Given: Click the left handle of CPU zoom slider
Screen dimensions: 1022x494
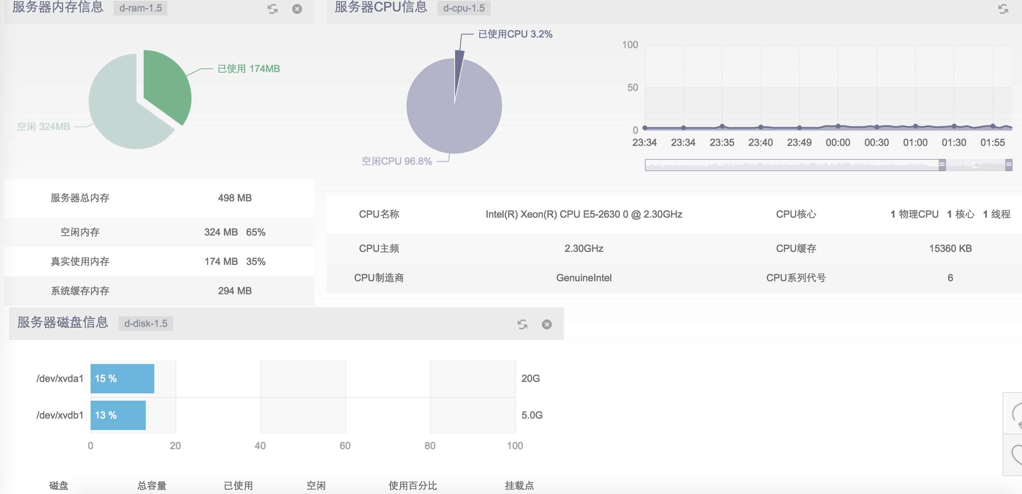Looking at the screenshot, I should coord(942,165).
